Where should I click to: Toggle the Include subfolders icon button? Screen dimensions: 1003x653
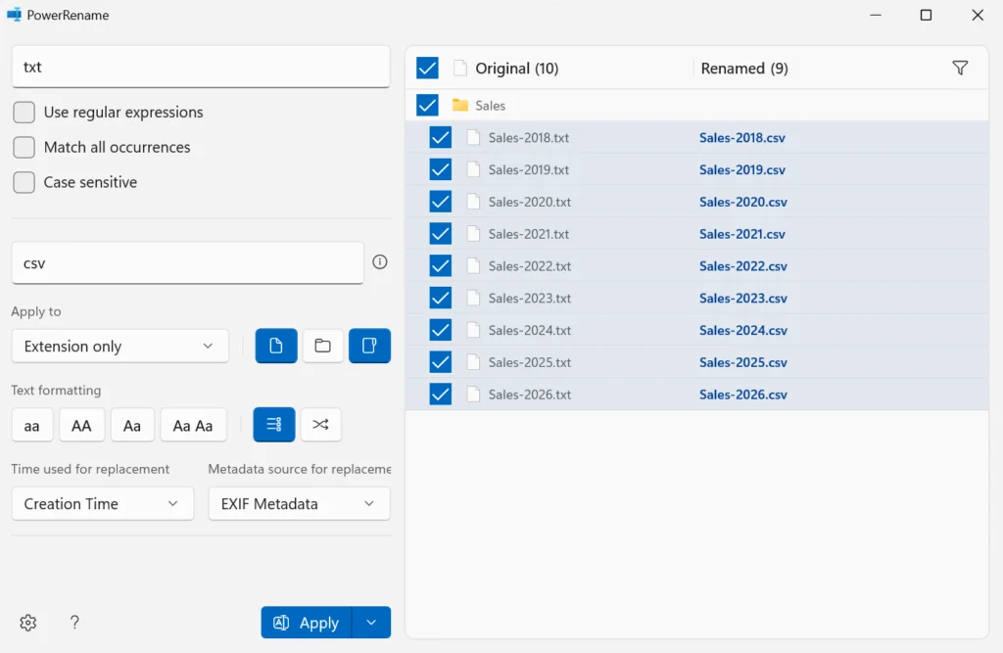(369, 346)
